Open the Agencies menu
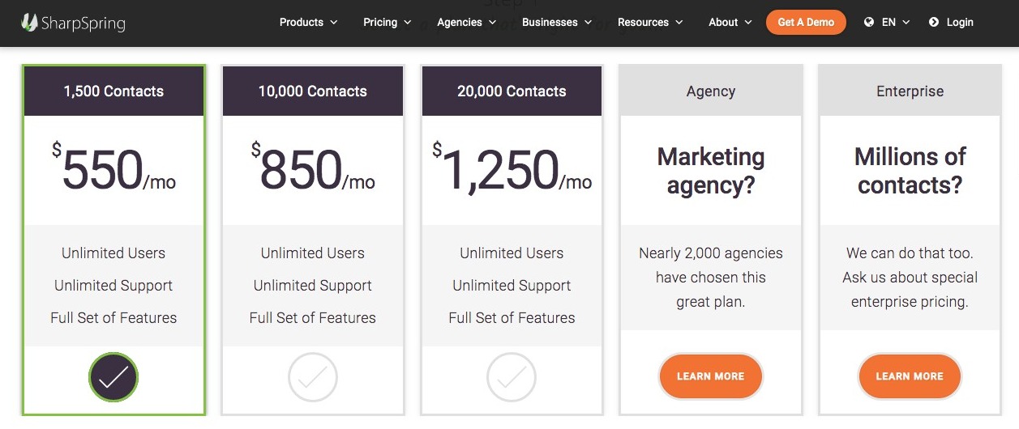This screenshot has width=1019, height=429. point(466,23)
